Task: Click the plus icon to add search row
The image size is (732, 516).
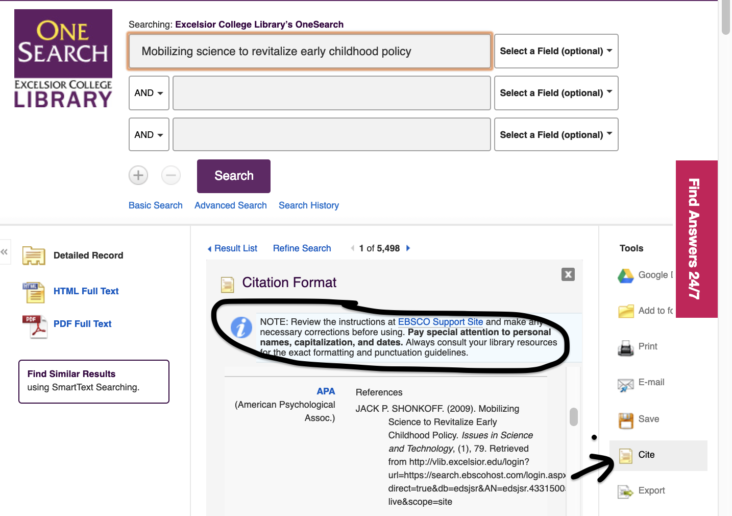Action: tap(138, 175)
